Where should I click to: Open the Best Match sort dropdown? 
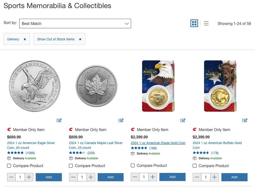pyautogui.click(x=75, y=24)
